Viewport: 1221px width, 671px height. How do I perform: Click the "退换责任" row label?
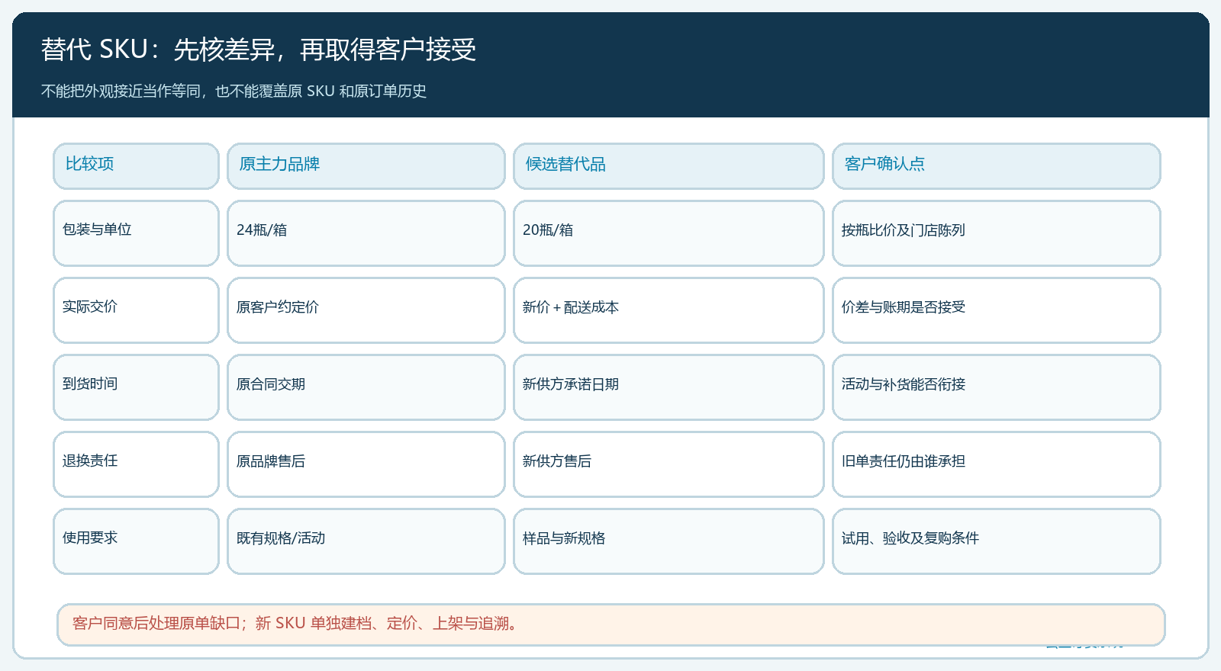coord(136,464)
